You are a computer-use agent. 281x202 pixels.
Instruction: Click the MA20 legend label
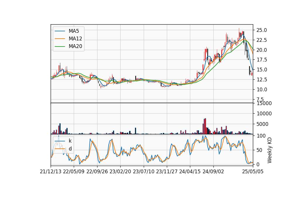click(x=75, y=46)
